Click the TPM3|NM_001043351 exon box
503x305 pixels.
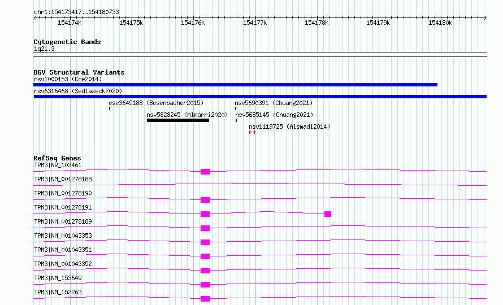[x=205, y=256]
